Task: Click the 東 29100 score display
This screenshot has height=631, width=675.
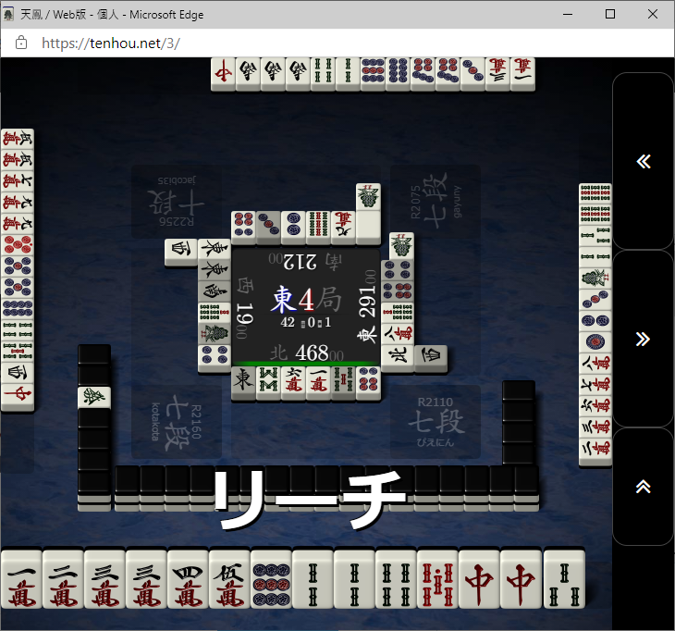Action: click(x=367, y=306)
